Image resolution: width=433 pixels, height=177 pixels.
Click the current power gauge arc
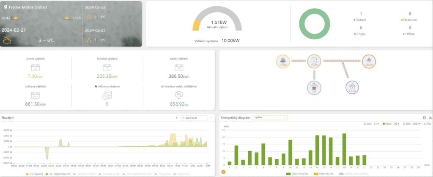[217, 19]
